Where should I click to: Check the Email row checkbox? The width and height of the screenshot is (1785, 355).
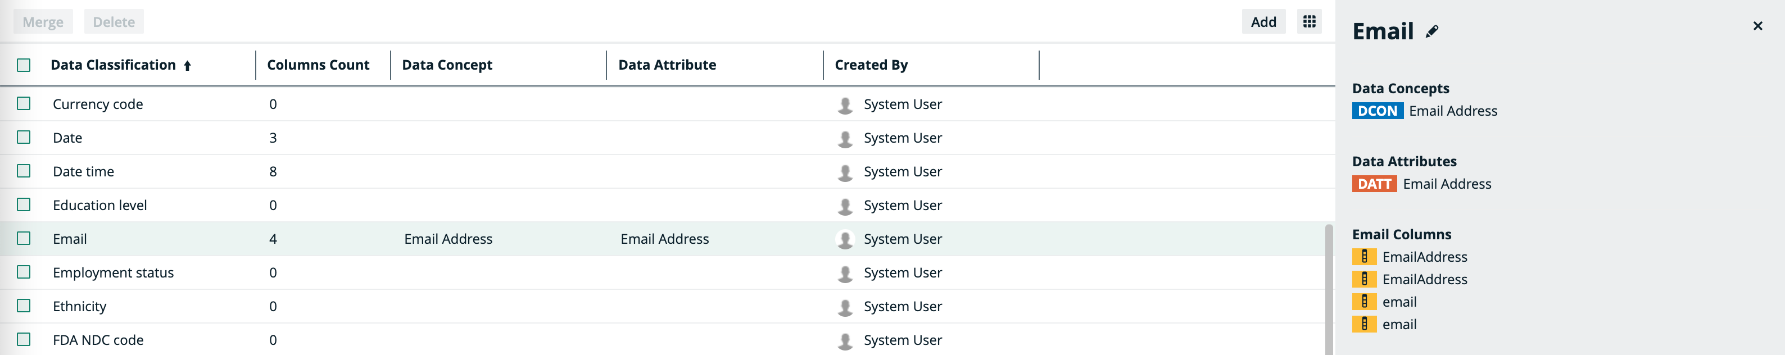pyautogui.click(x=24, y=238)
